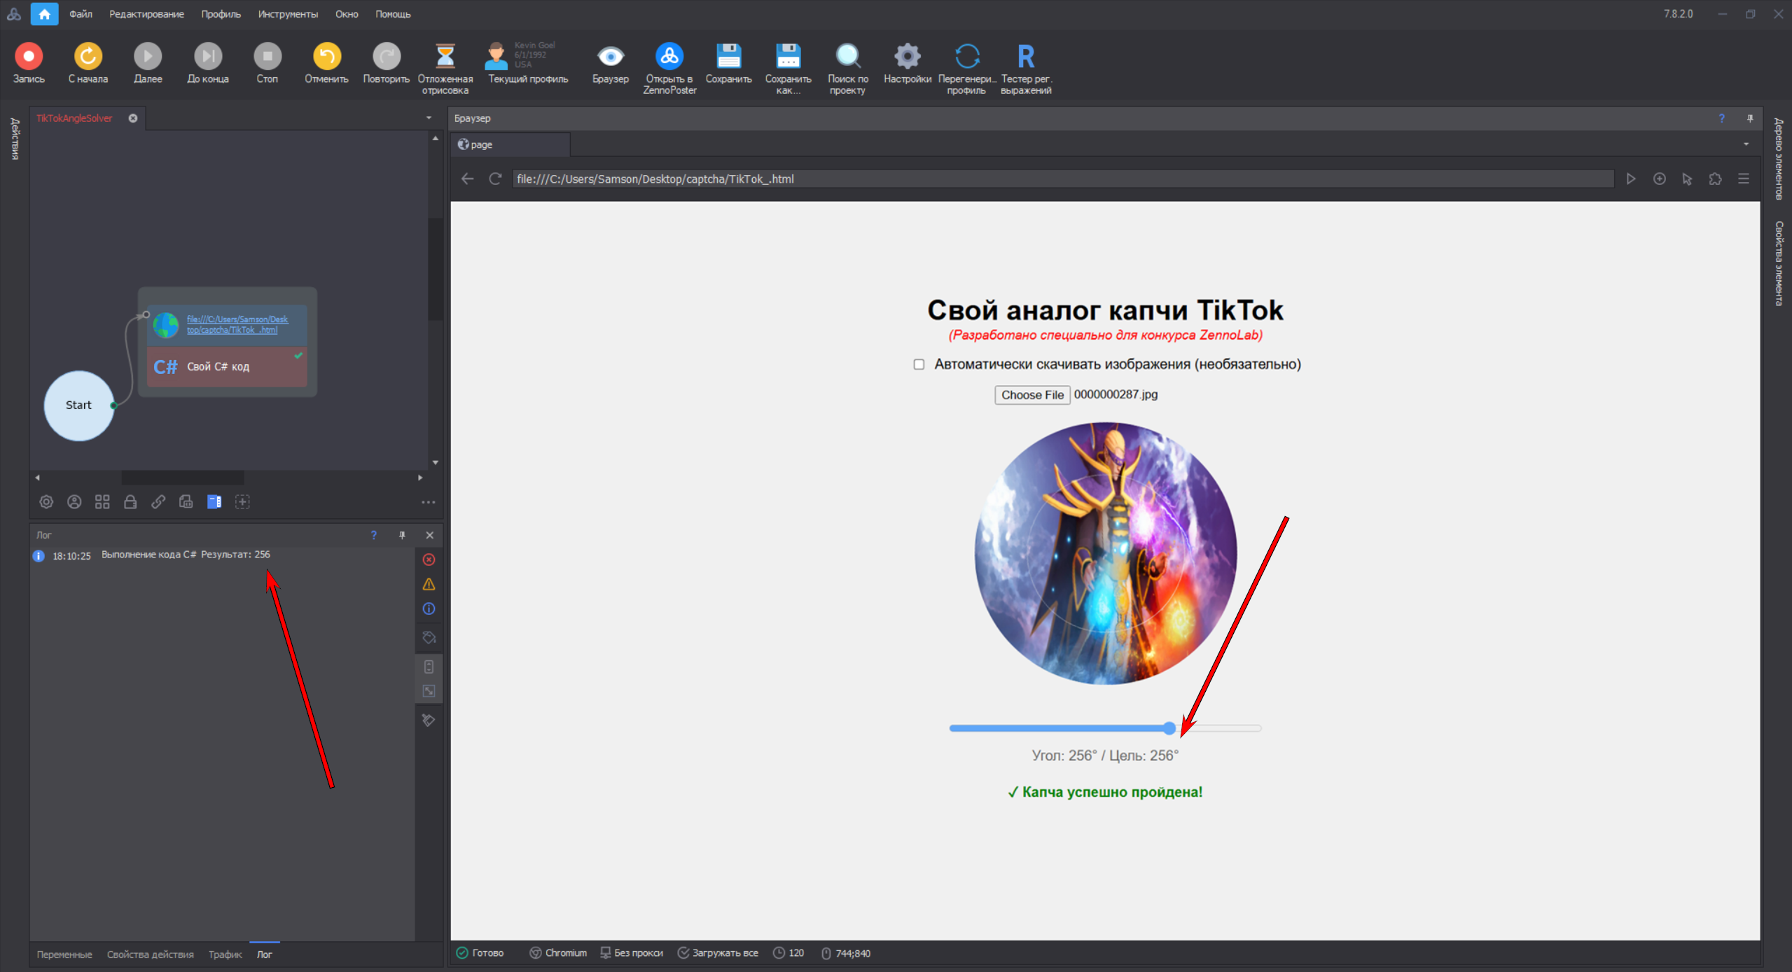The width and height of the screenshot is (1792, 972).
Task: Click the angle slider handle
Action: pos(1169,728)
